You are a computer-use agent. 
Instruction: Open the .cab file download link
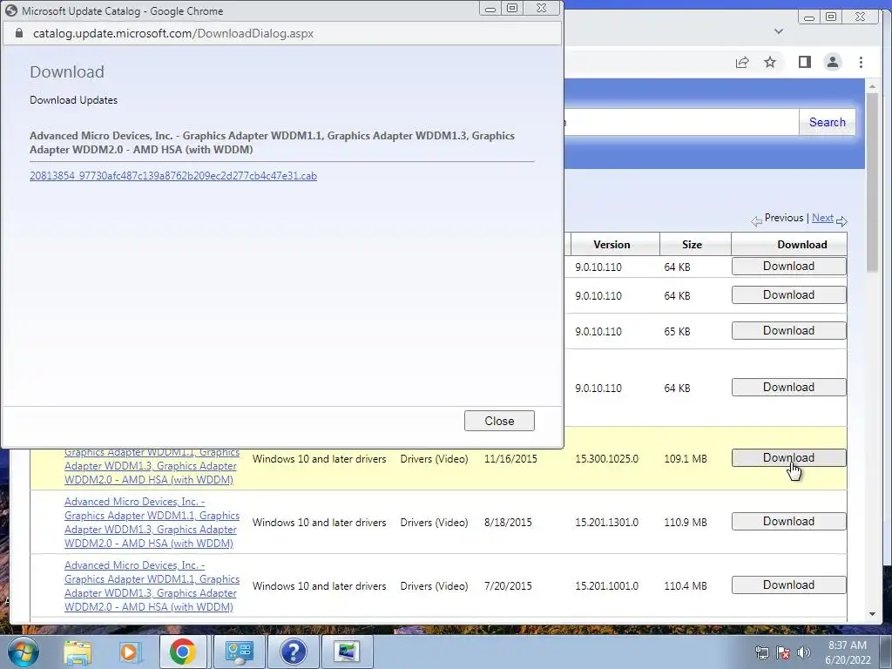point(173,176)
